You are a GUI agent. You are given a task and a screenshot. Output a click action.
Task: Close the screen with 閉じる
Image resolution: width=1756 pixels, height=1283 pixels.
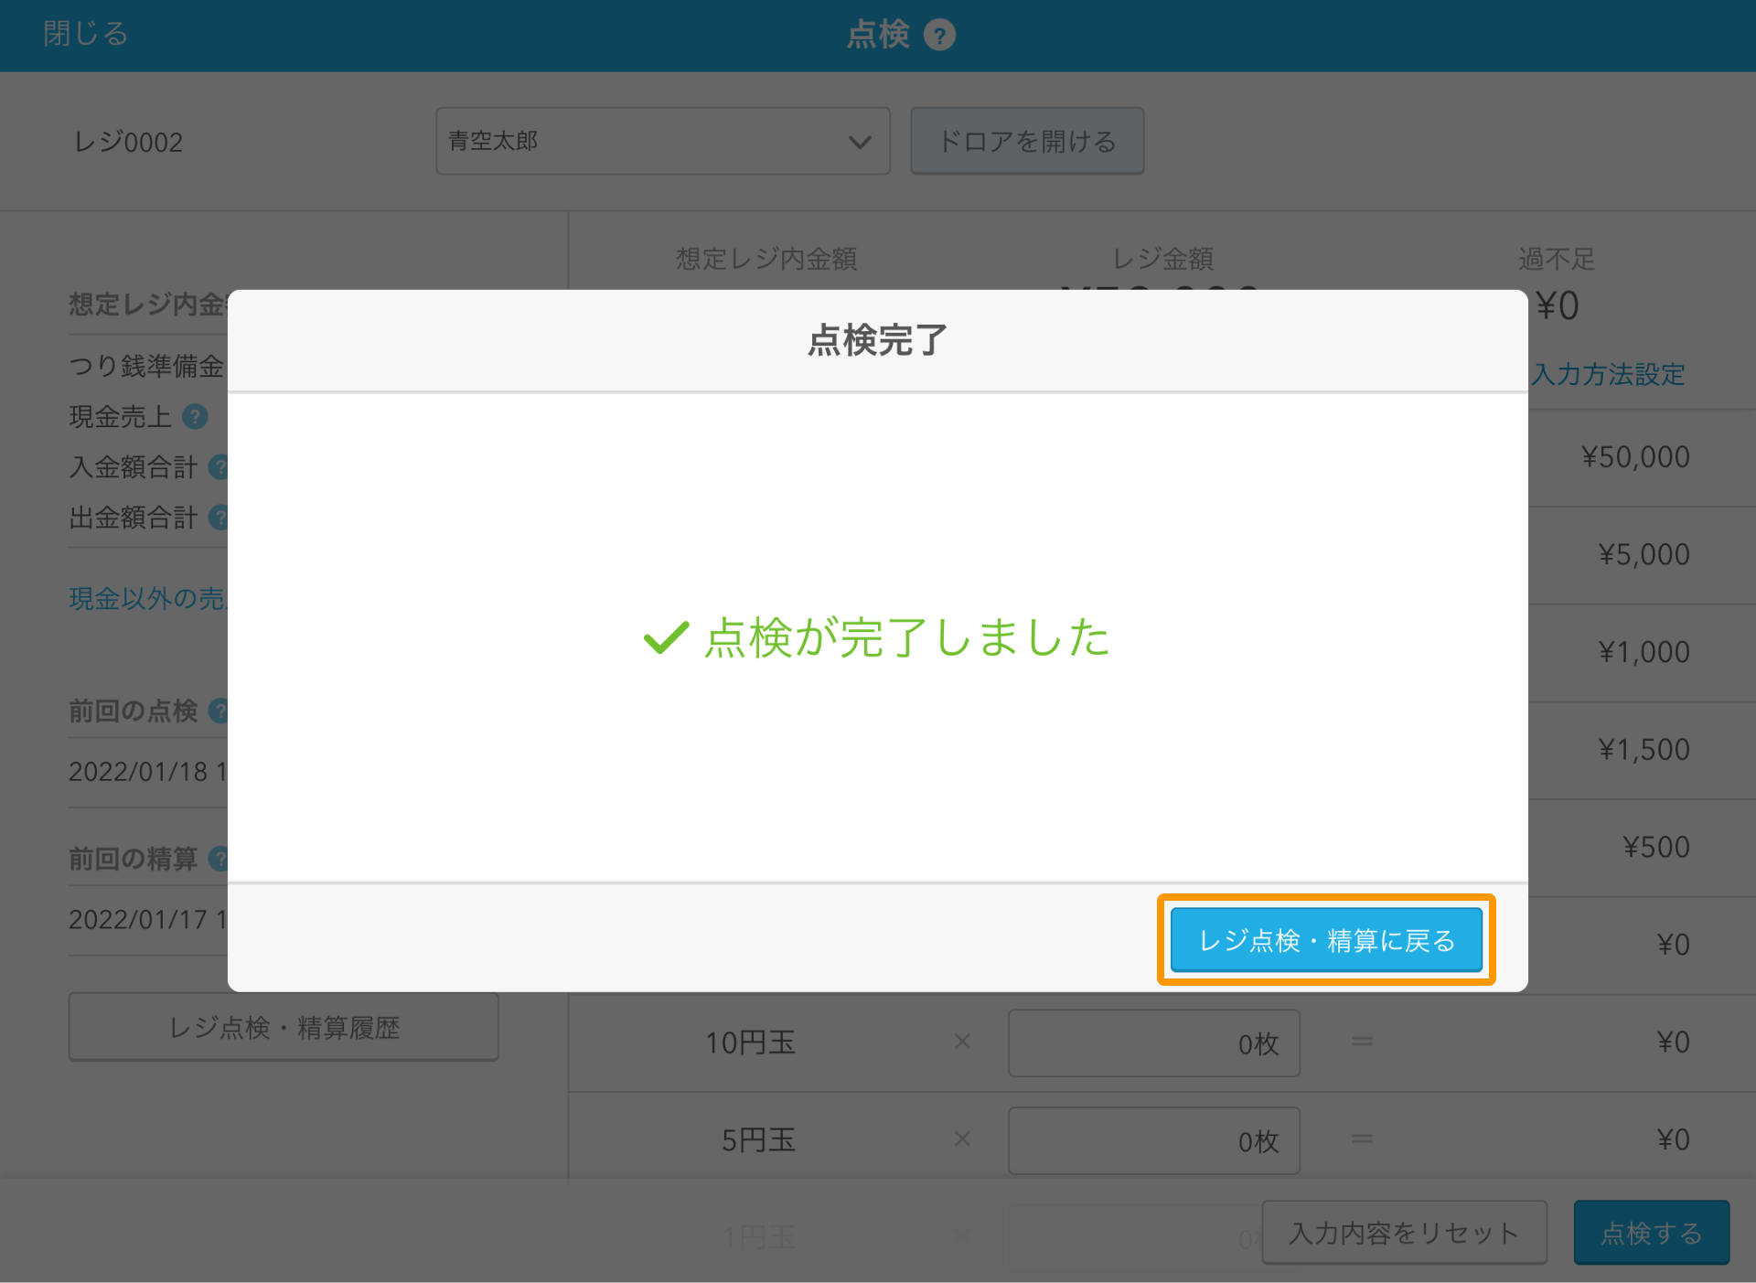coord(85,34)
